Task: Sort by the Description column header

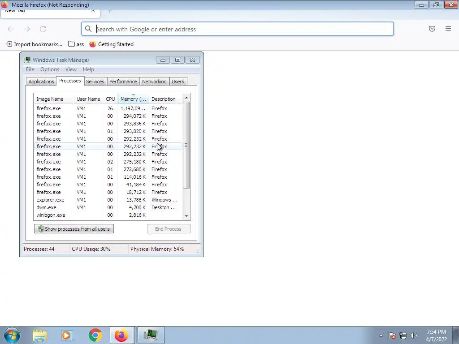Action: click(x=165, y=99)
